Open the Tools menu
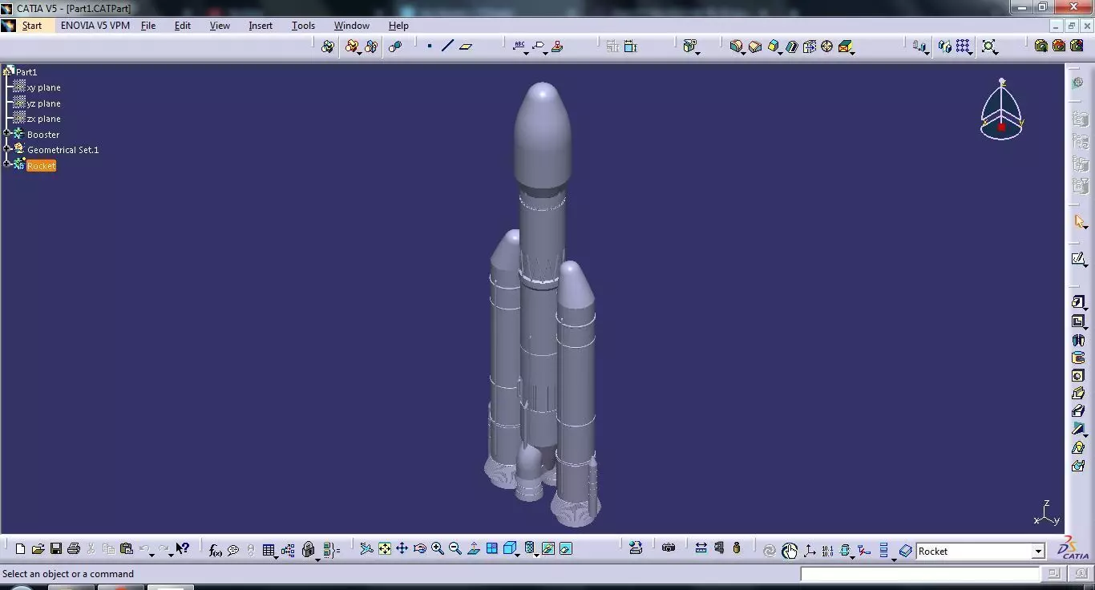 tap(303, 26)
